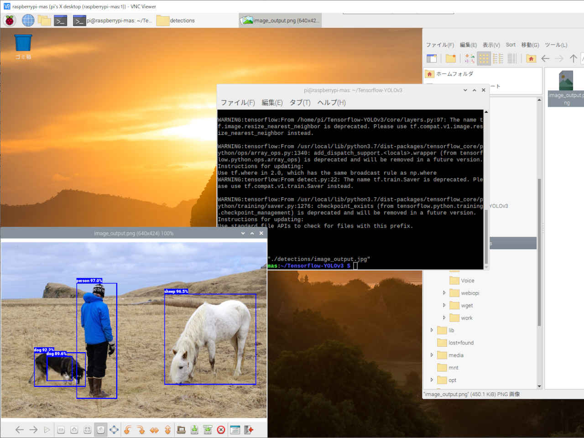Image resolution: width=584 pixels, height=438 pixels.
Task: Open Raspberry Pi main menu
Action: pos(10,20)
